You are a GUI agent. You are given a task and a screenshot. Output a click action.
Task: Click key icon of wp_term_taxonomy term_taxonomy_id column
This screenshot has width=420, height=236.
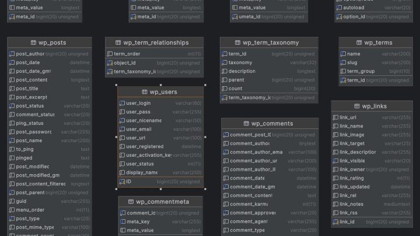225,98
